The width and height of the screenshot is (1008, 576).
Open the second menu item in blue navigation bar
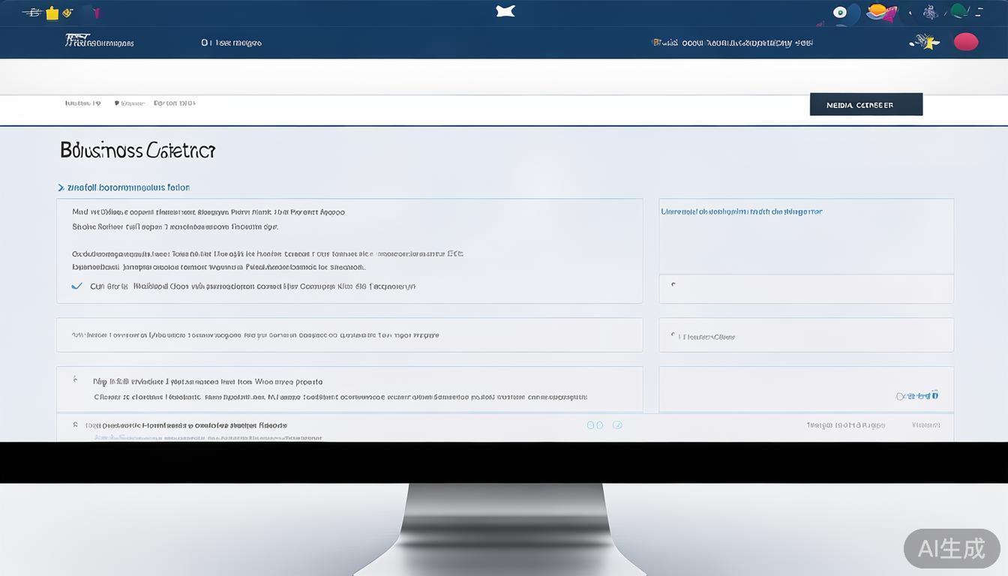click(231, 43)
